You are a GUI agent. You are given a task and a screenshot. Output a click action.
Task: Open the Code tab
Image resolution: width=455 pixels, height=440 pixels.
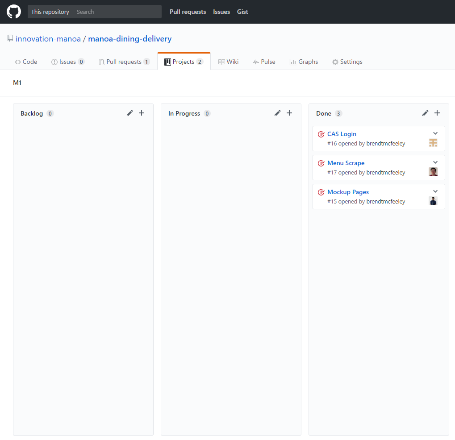click(x=26, y=62)
